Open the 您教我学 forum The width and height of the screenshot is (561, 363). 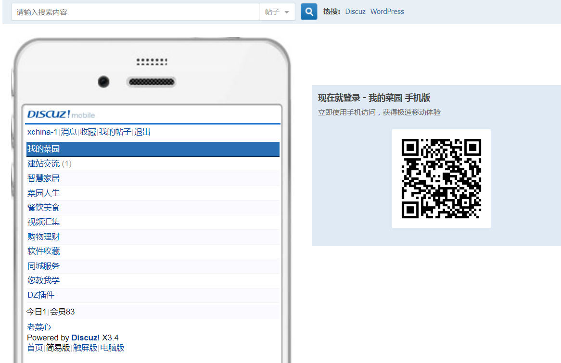click(43, 280)
